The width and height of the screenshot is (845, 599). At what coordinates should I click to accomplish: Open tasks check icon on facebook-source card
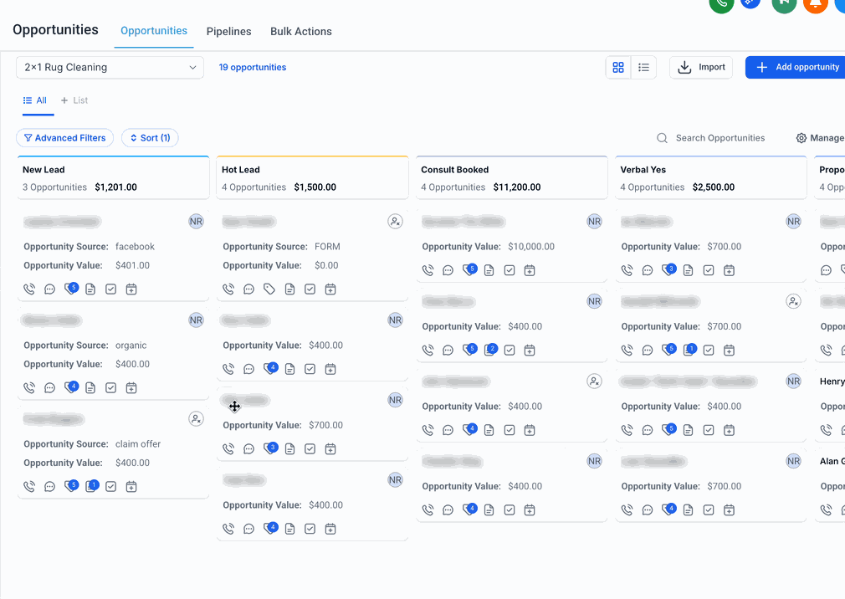click(111, 289)
